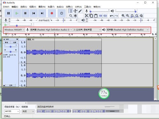Image resolution: width=159 pixels, height=119 pixels.
Task: Open the snap-to dropdown
Action: [x=28, y=111]
